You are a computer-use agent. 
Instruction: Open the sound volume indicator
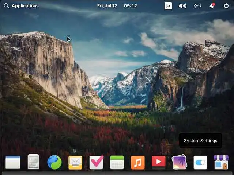182,6
